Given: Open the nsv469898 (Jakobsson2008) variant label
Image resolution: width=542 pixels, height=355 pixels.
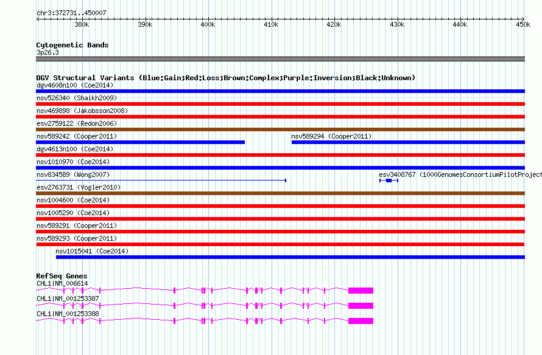Looking at the screenshot, I should pos(82,111).
